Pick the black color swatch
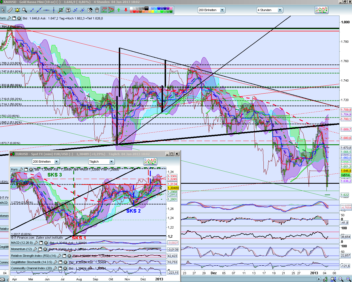The width and height of the screenshot is (352, 282). [147, 9]
